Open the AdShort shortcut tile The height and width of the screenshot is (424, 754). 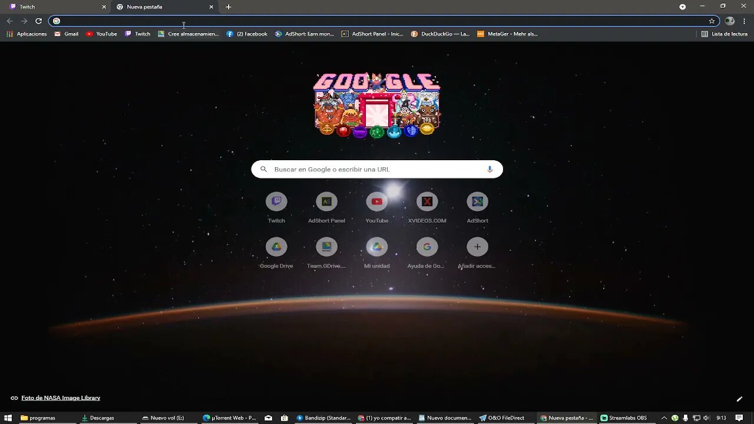point(477,208)
